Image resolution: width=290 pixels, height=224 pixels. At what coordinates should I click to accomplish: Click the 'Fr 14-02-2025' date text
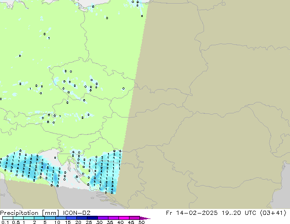coord(192,213)
